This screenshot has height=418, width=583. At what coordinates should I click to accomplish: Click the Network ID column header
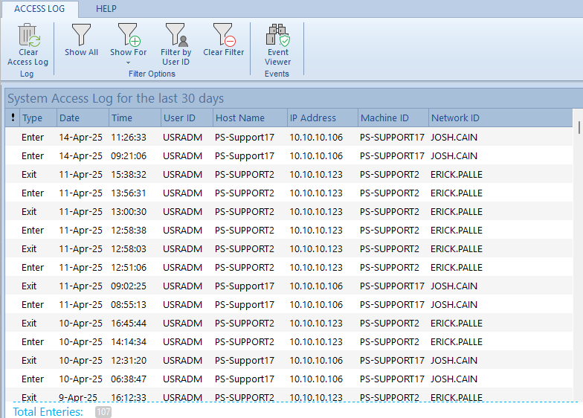click(x=455, y=118)
